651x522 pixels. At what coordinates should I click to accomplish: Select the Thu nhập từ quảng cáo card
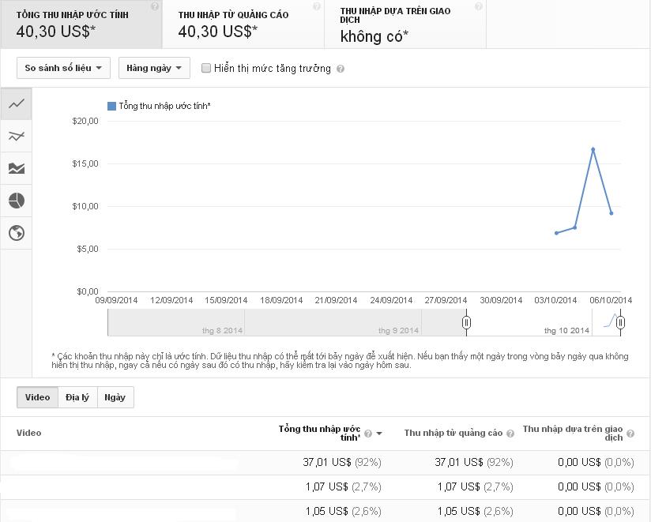[x=243, y=24]
